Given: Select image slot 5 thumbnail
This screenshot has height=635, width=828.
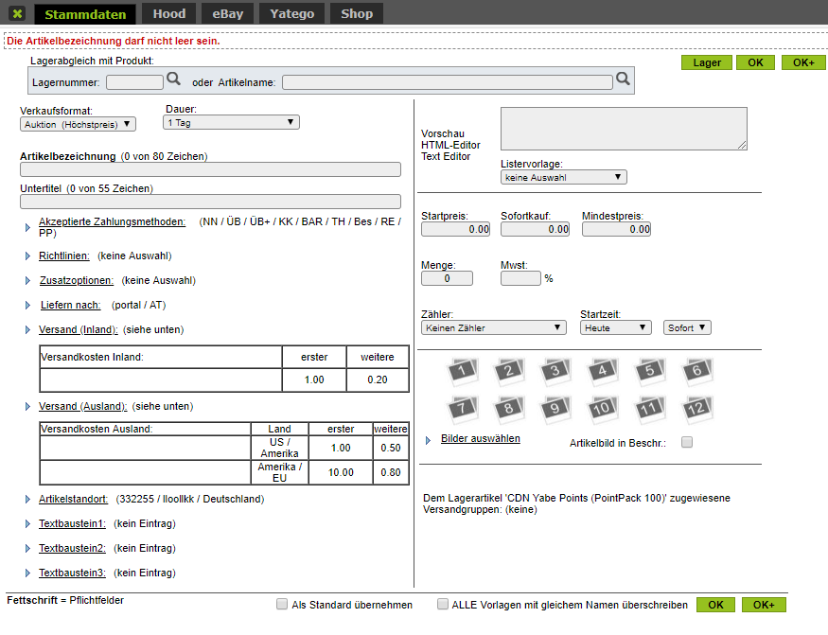Looking at the screenshot, I should pyautogui.click(x=649, y=370).
